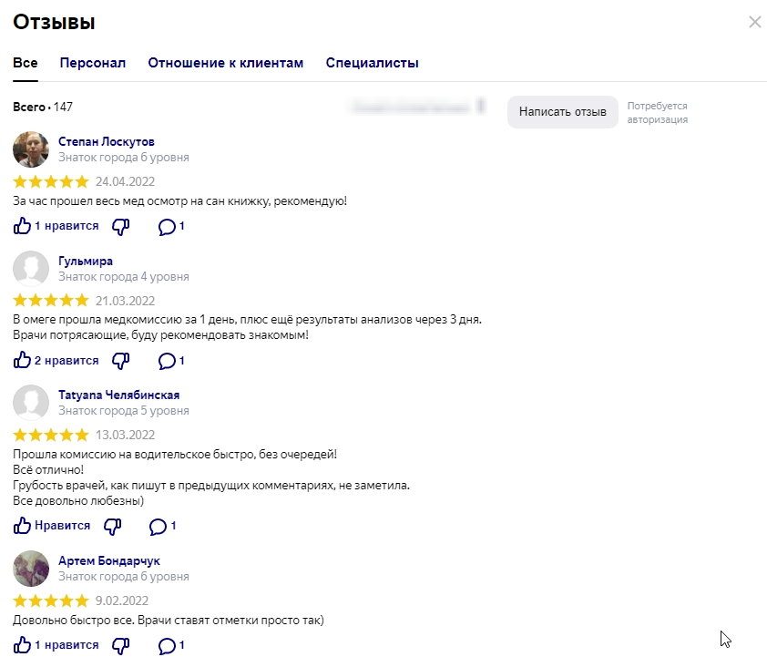Viewport: 767px width, 657px height.
Task: Dislike Артем Бондарчук's review
Action: click(x=120, y=645)
